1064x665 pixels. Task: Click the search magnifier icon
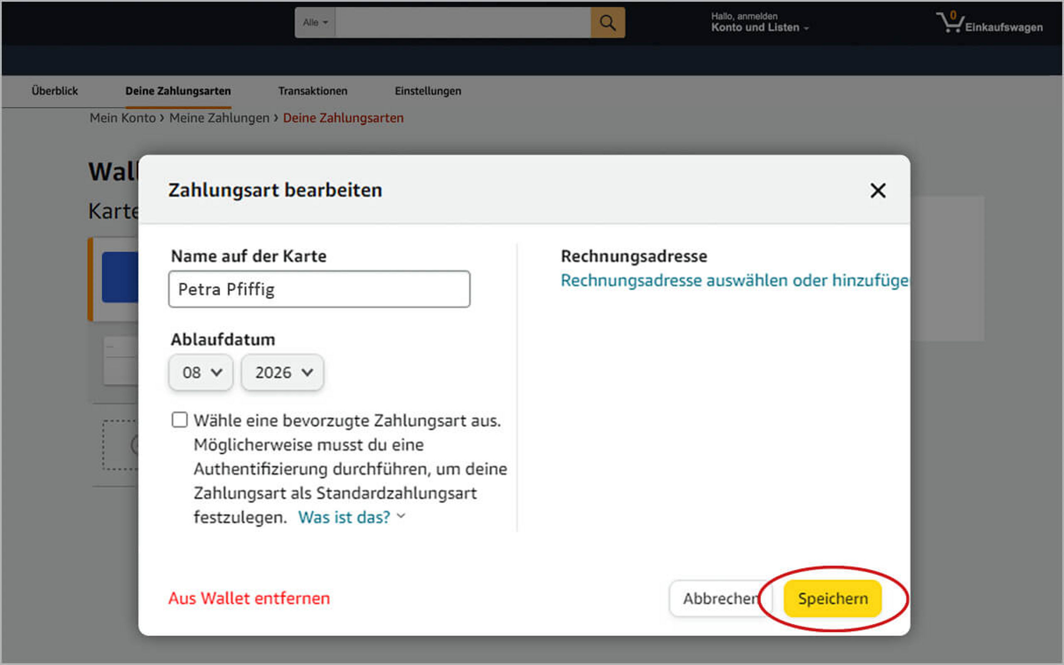point(607,22)
